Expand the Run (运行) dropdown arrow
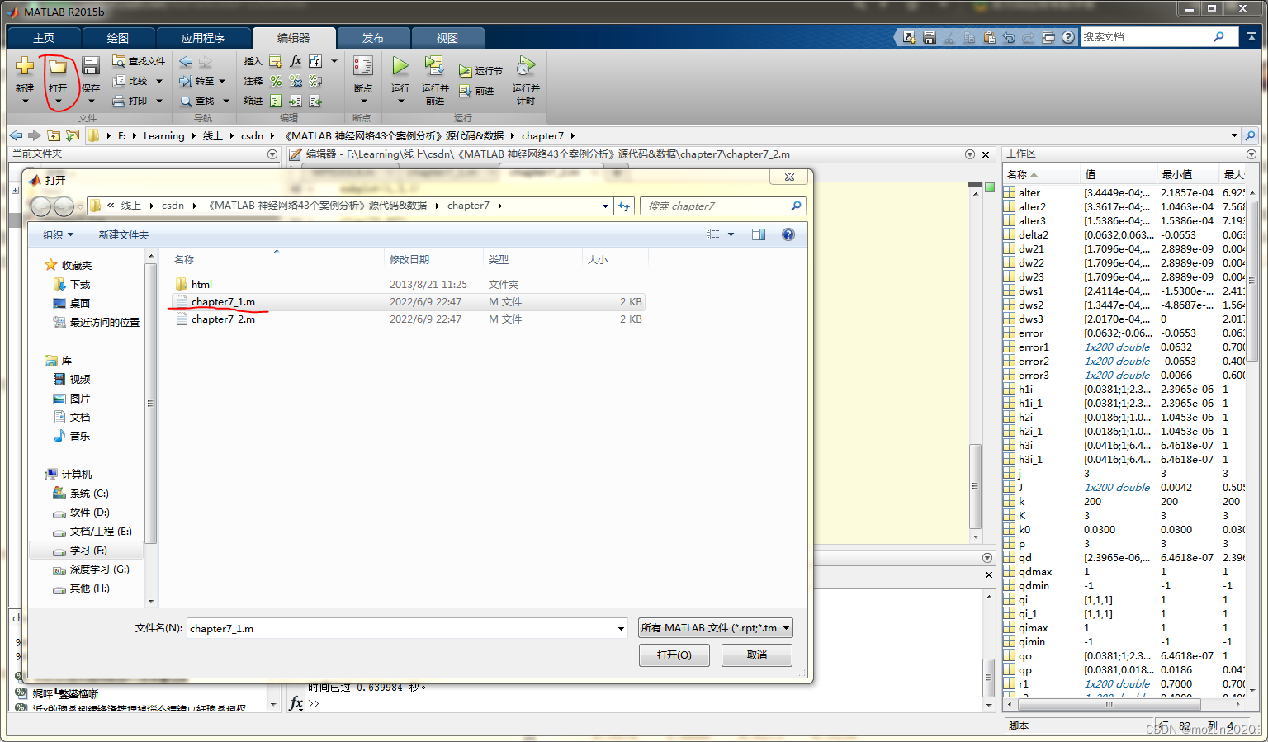This screenshot has width=1268, height=742. [400, 102]
